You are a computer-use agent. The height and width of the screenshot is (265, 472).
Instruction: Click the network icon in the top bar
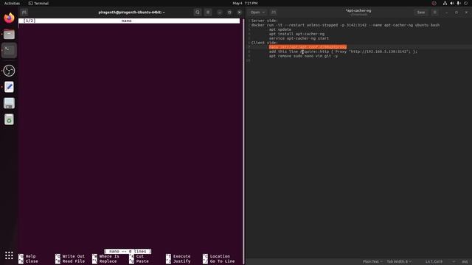(x=445, y=3)
